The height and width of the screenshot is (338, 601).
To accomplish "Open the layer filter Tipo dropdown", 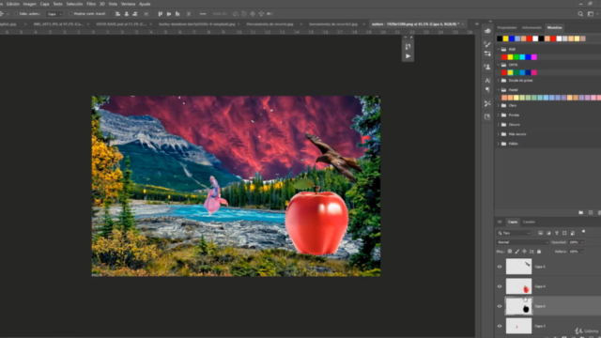I will pos(514,233).
